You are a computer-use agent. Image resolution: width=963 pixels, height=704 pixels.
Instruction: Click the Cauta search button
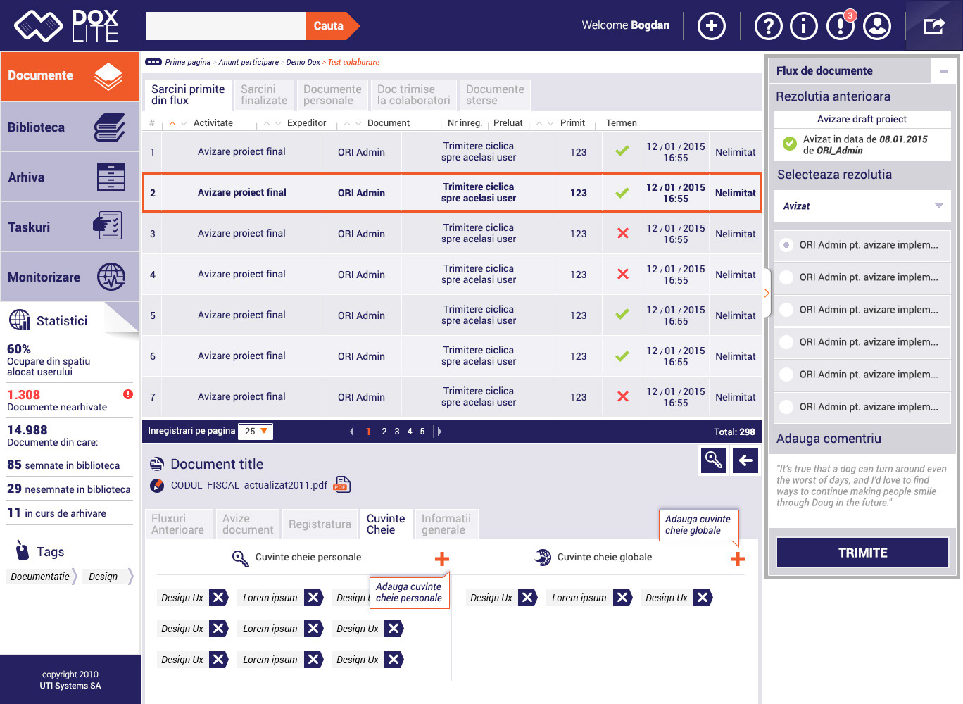click(x=332, y=26)
